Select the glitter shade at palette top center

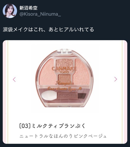pos(64,63)
